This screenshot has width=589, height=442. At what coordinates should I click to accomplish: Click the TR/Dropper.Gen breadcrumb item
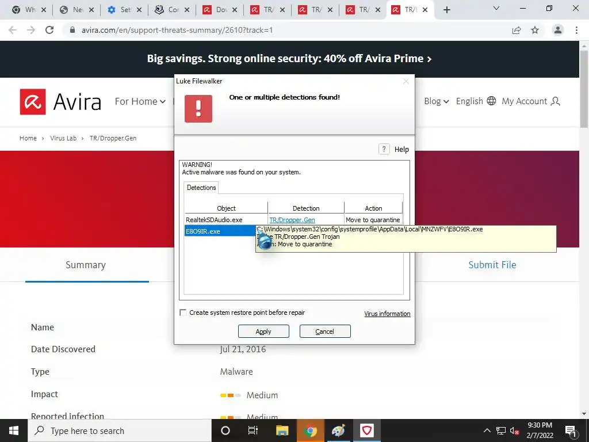click(x=113, y=138)
